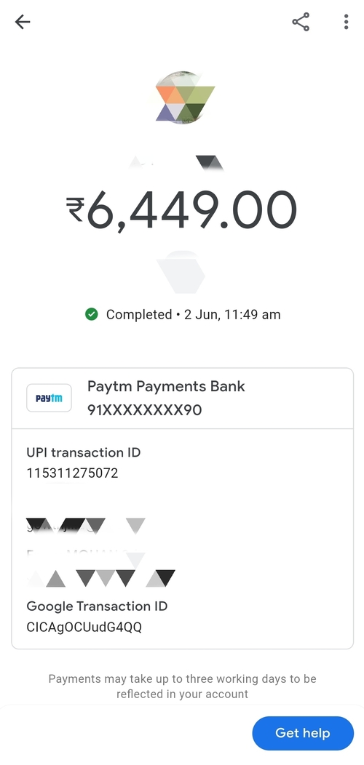The height and width of the screenshot is (765, 364).
Task: Open the share icon
Action: pyautogui.click(x=301, y=22)
